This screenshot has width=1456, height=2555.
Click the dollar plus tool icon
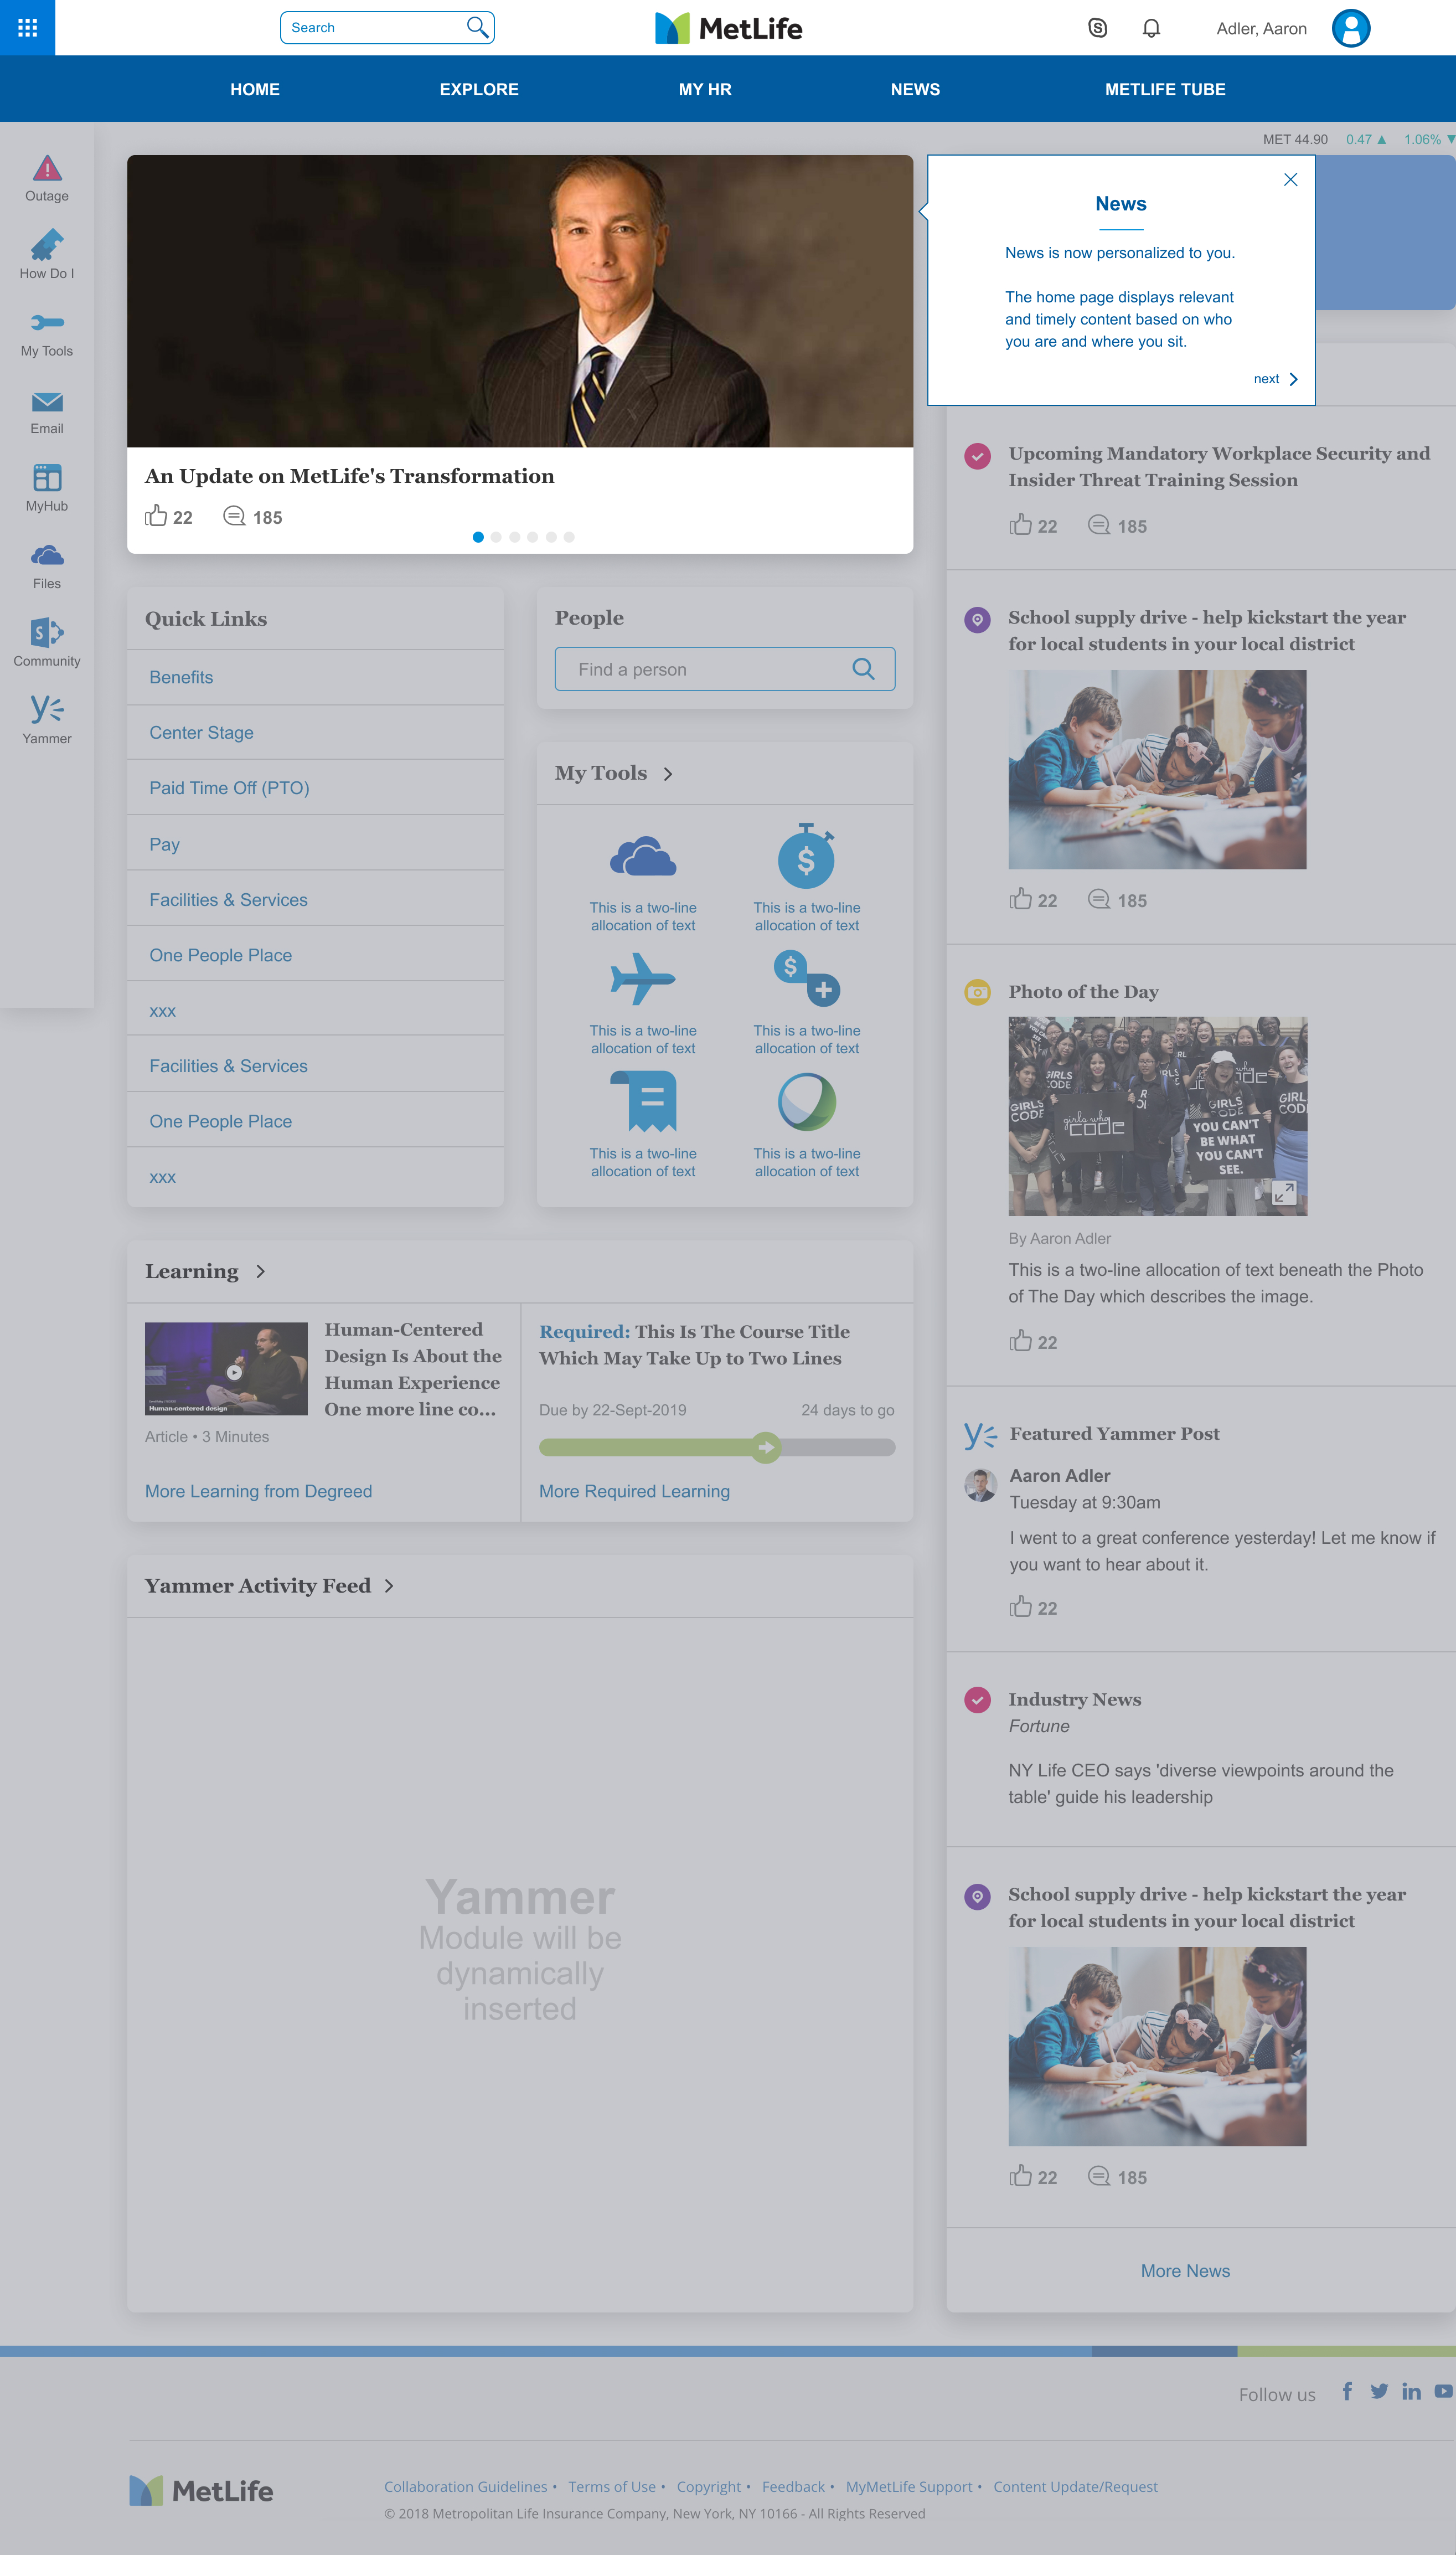pos(806,977)
